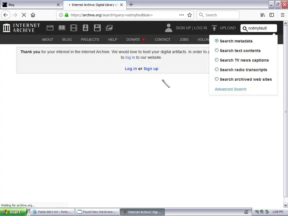Click the bold Log in link
288x216 pixels.
131,69
